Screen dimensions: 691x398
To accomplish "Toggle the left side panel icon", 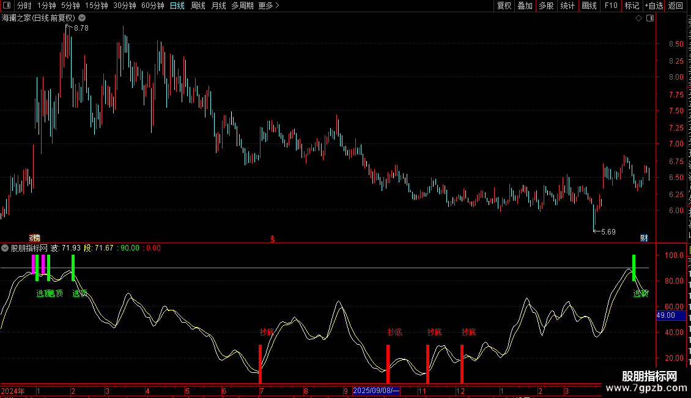I will (x=7, y=6).
